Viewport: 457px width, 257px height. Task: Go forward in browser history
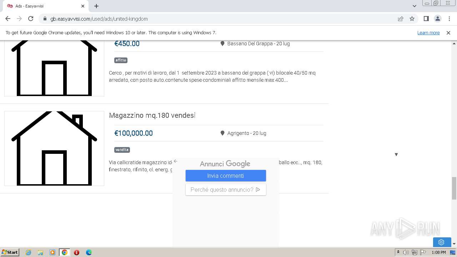coord(19,19)
